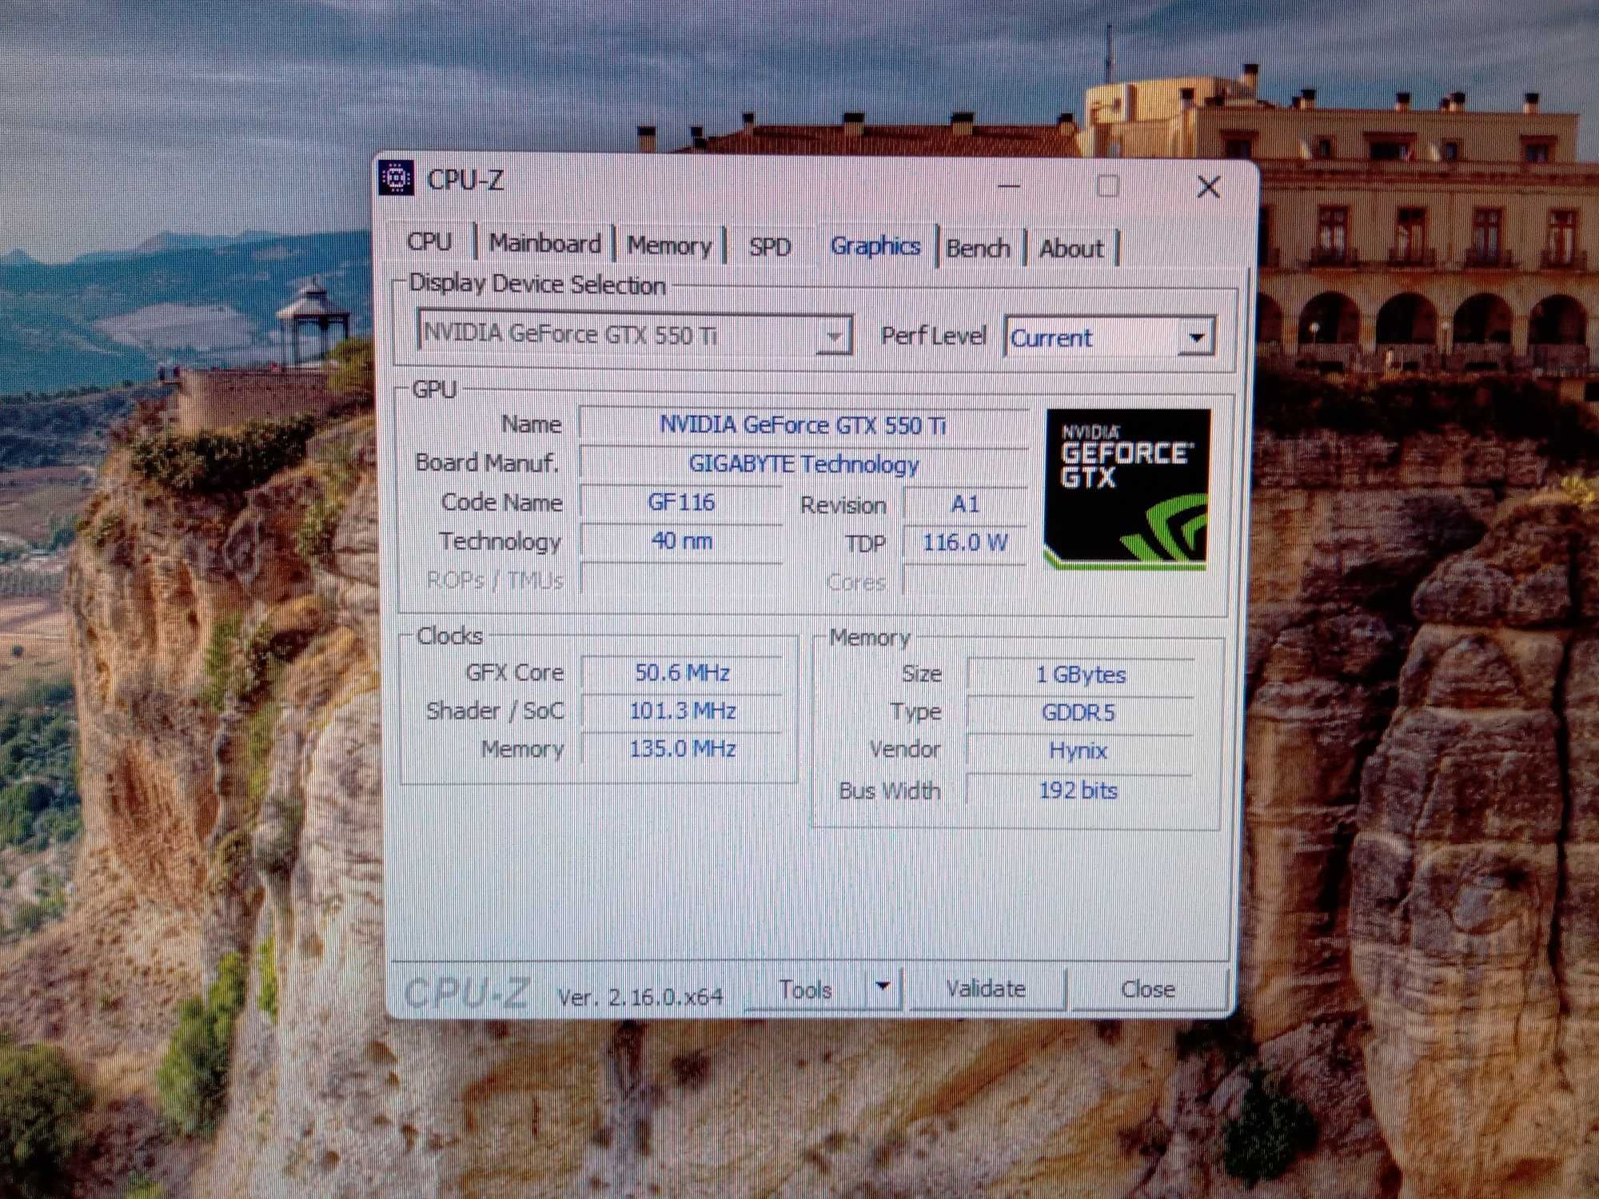Screen dimensions: 1599x1199
Task: Click the 101.3 MHz Shader value
Action: pyautogui.click(x=682, y=711)
